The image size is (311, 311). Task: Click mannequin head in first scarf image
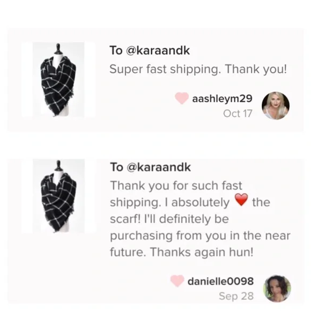click(58, 49)
